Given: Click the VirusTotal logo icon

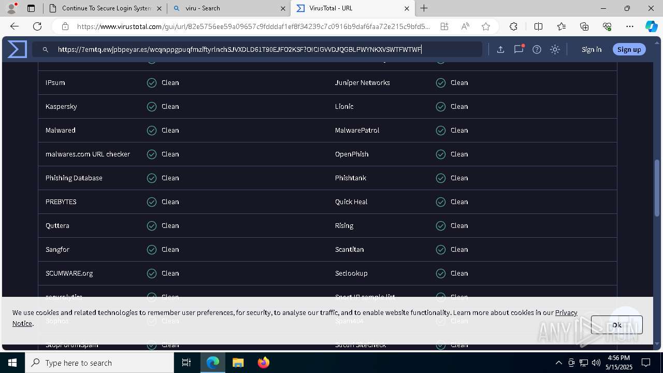Looking at the screenshot, I should pos(17,49).
